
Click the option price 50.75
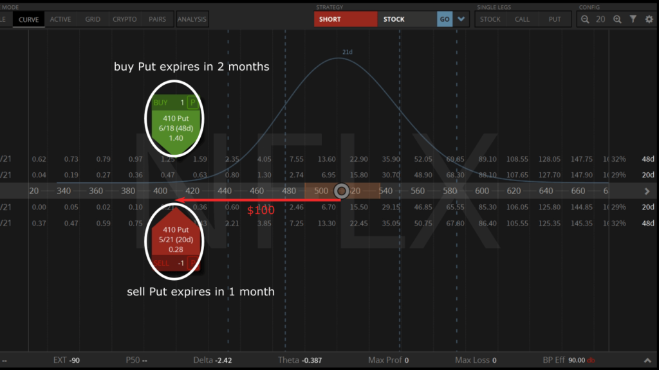(423, 223)
